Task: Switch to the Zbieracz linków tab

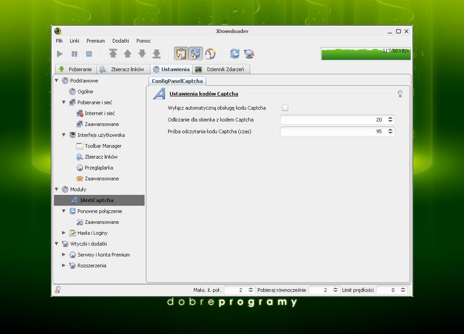Action: tap(123, 69)
